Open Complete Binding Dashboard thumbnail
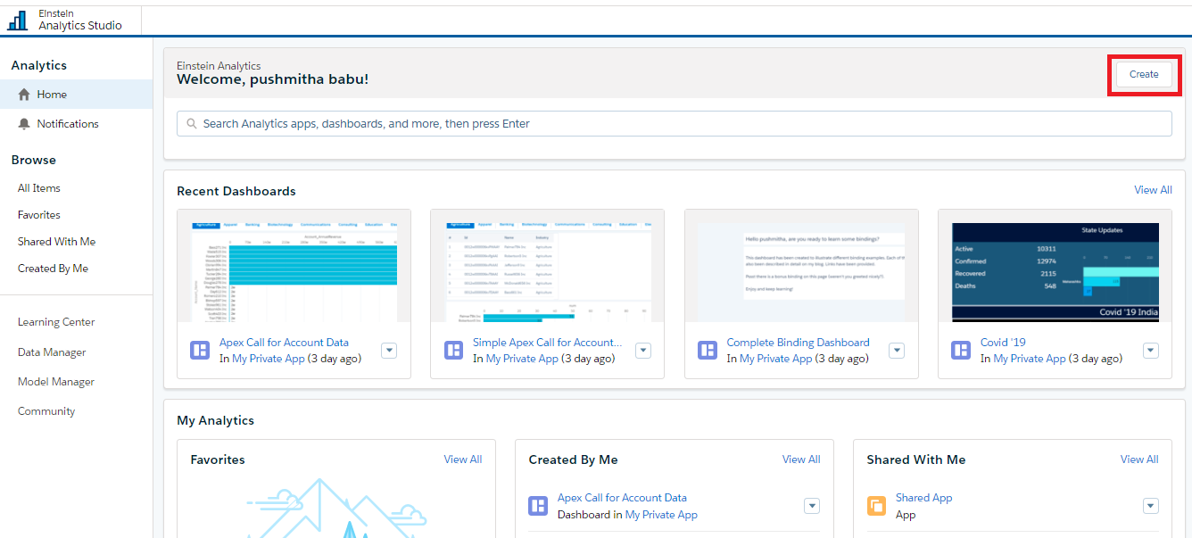 (x=801, y=271)
